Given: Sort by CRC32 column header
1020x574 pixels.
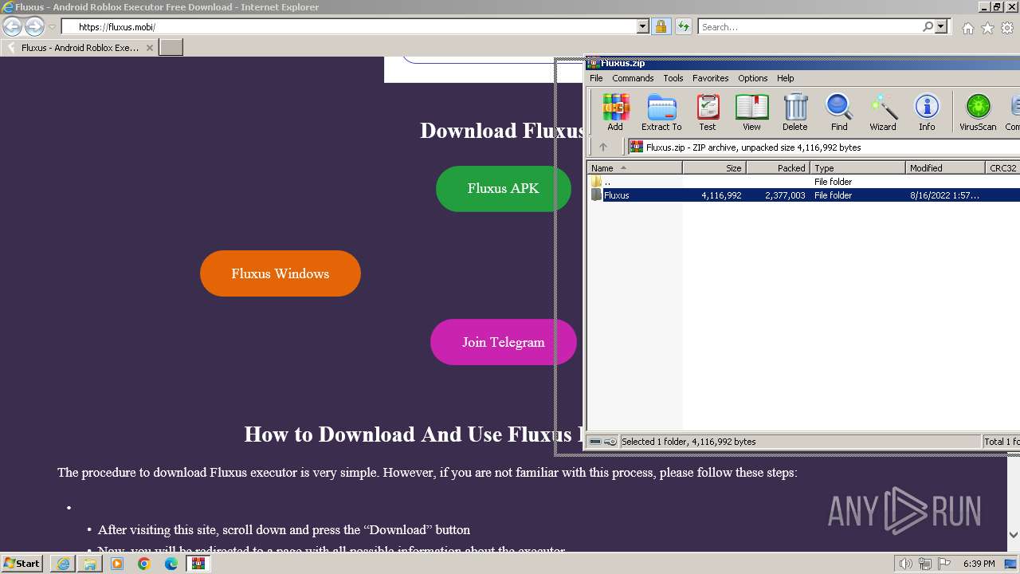Looking at the screenshot, I should [1002, 168].
